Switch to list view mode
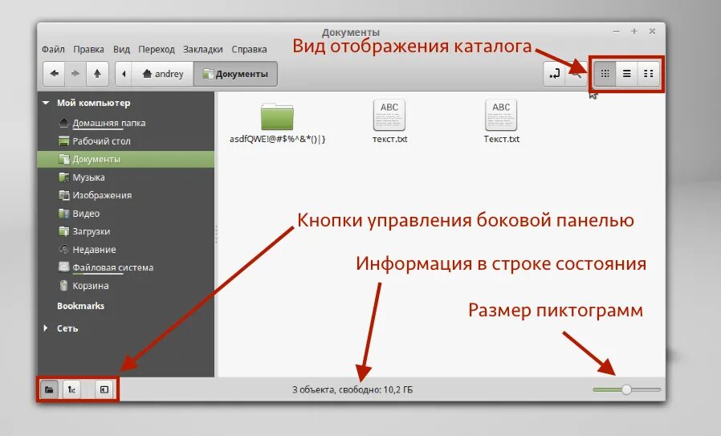Viewport: 721px width, 436px height. [627, 74]
